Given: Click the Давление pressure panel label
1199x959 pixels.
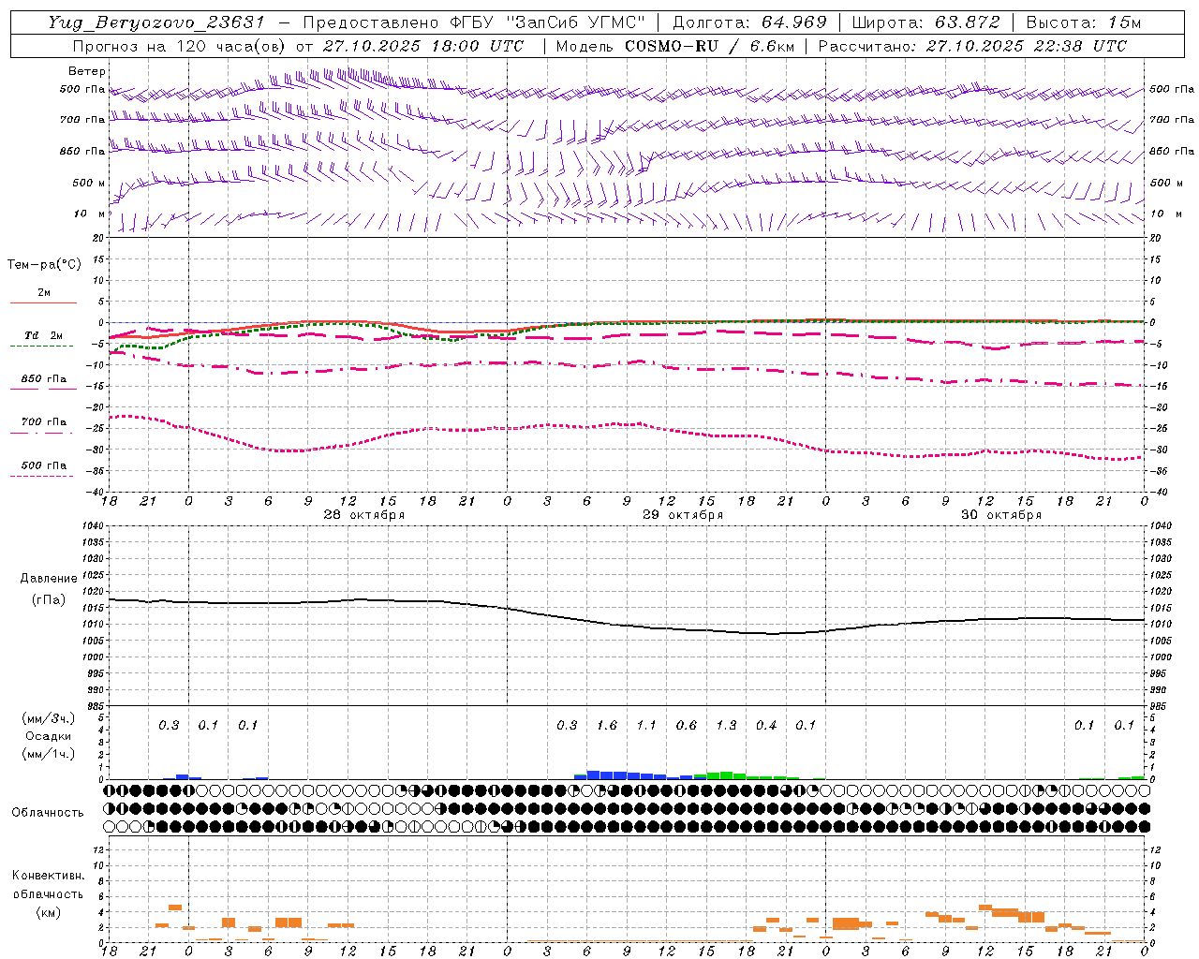Looking at the screenshot, I should coord(49,579).
